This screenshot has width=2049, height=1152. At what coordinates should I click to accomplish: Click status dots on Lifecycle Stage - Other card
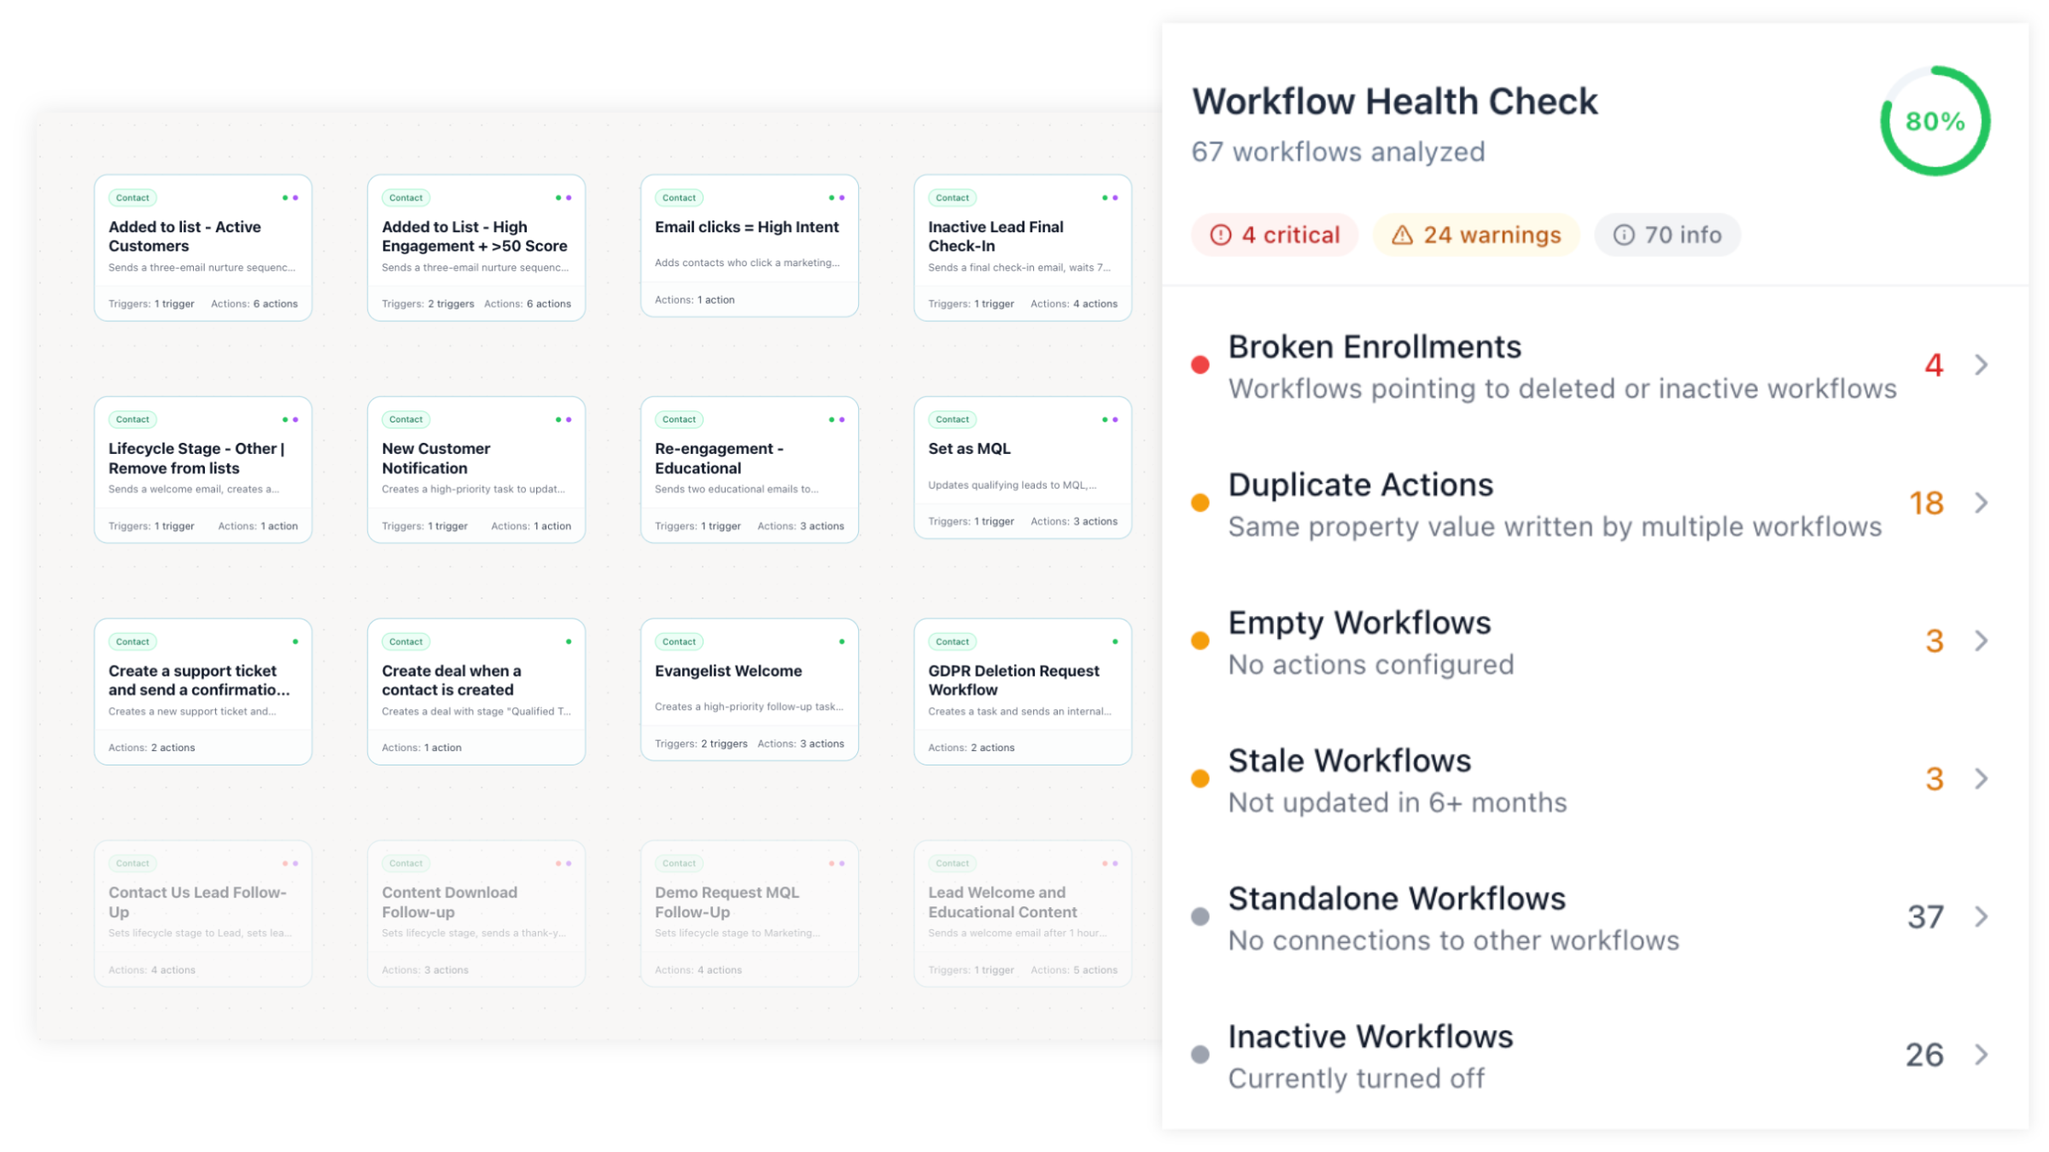click(x=290, y=419)
